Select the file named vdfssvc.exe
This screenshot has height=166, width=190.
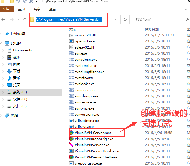pos(84,127)
